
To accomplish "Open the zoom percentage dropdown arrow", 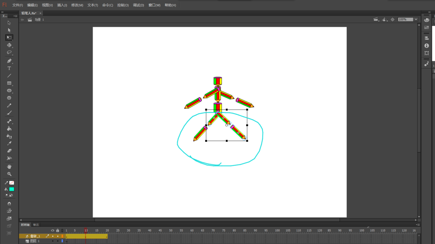I will [416, 20].
